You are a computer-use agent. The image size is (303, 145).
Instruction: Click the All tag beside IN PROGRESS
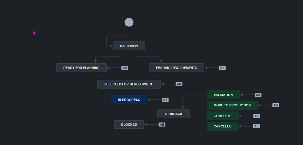click(x=165, y=100)
